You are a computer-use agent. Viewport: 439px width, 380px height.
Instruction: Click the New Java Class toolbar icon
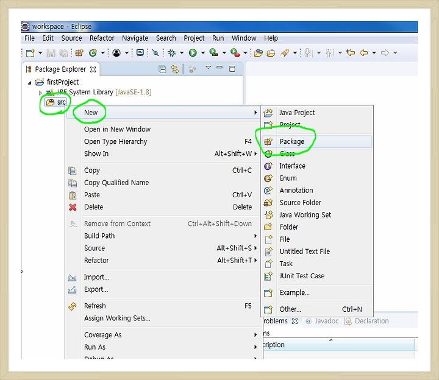pyautogui.click(x=93, y=53)
